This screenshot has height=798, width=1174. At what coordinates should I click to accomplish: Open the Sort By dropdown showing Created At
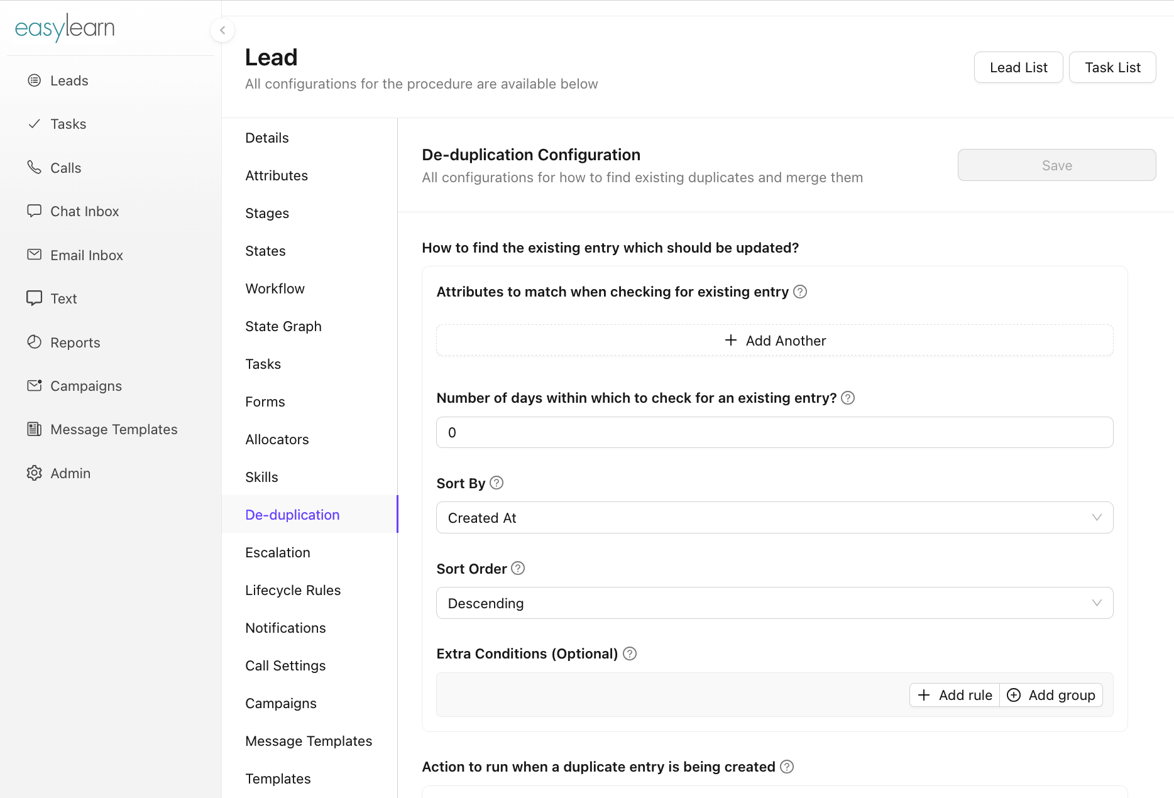coord(774,518)
